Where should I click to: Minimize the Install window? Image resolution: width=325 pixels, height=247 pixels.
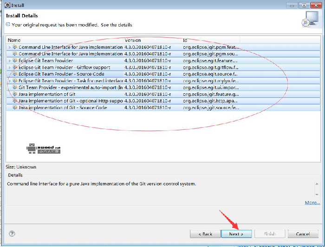292,5
